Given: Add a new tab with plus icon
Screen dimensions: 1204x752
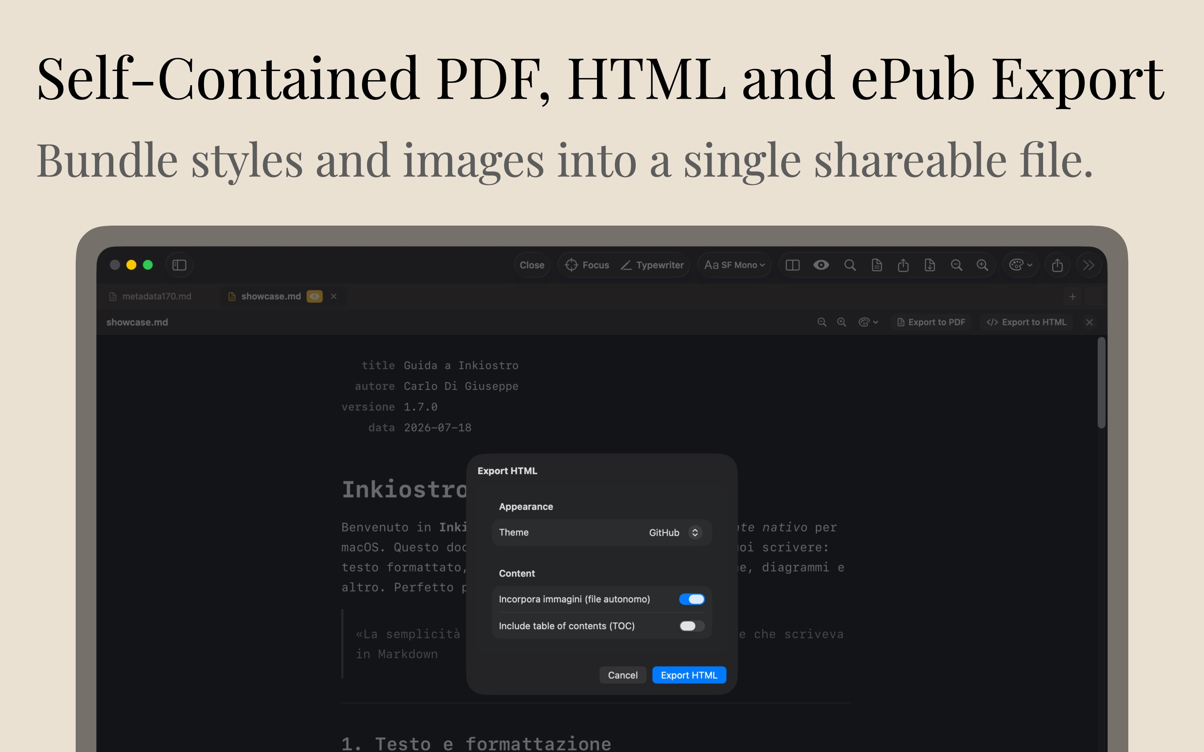Looking at the screenshot, I should click(x=1073, y=297).
